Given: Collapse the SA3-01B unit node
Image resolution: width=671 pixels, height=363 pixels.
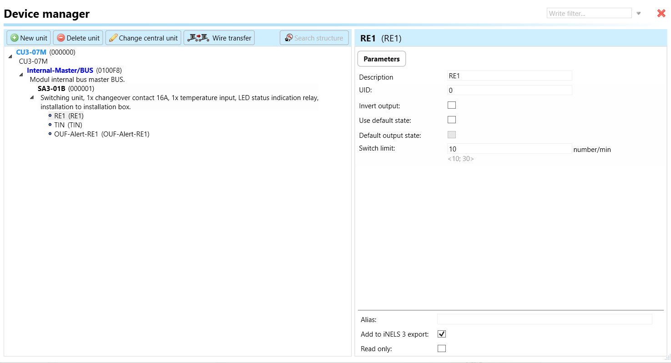Looking at the screenshot, I should coord(32,97).
